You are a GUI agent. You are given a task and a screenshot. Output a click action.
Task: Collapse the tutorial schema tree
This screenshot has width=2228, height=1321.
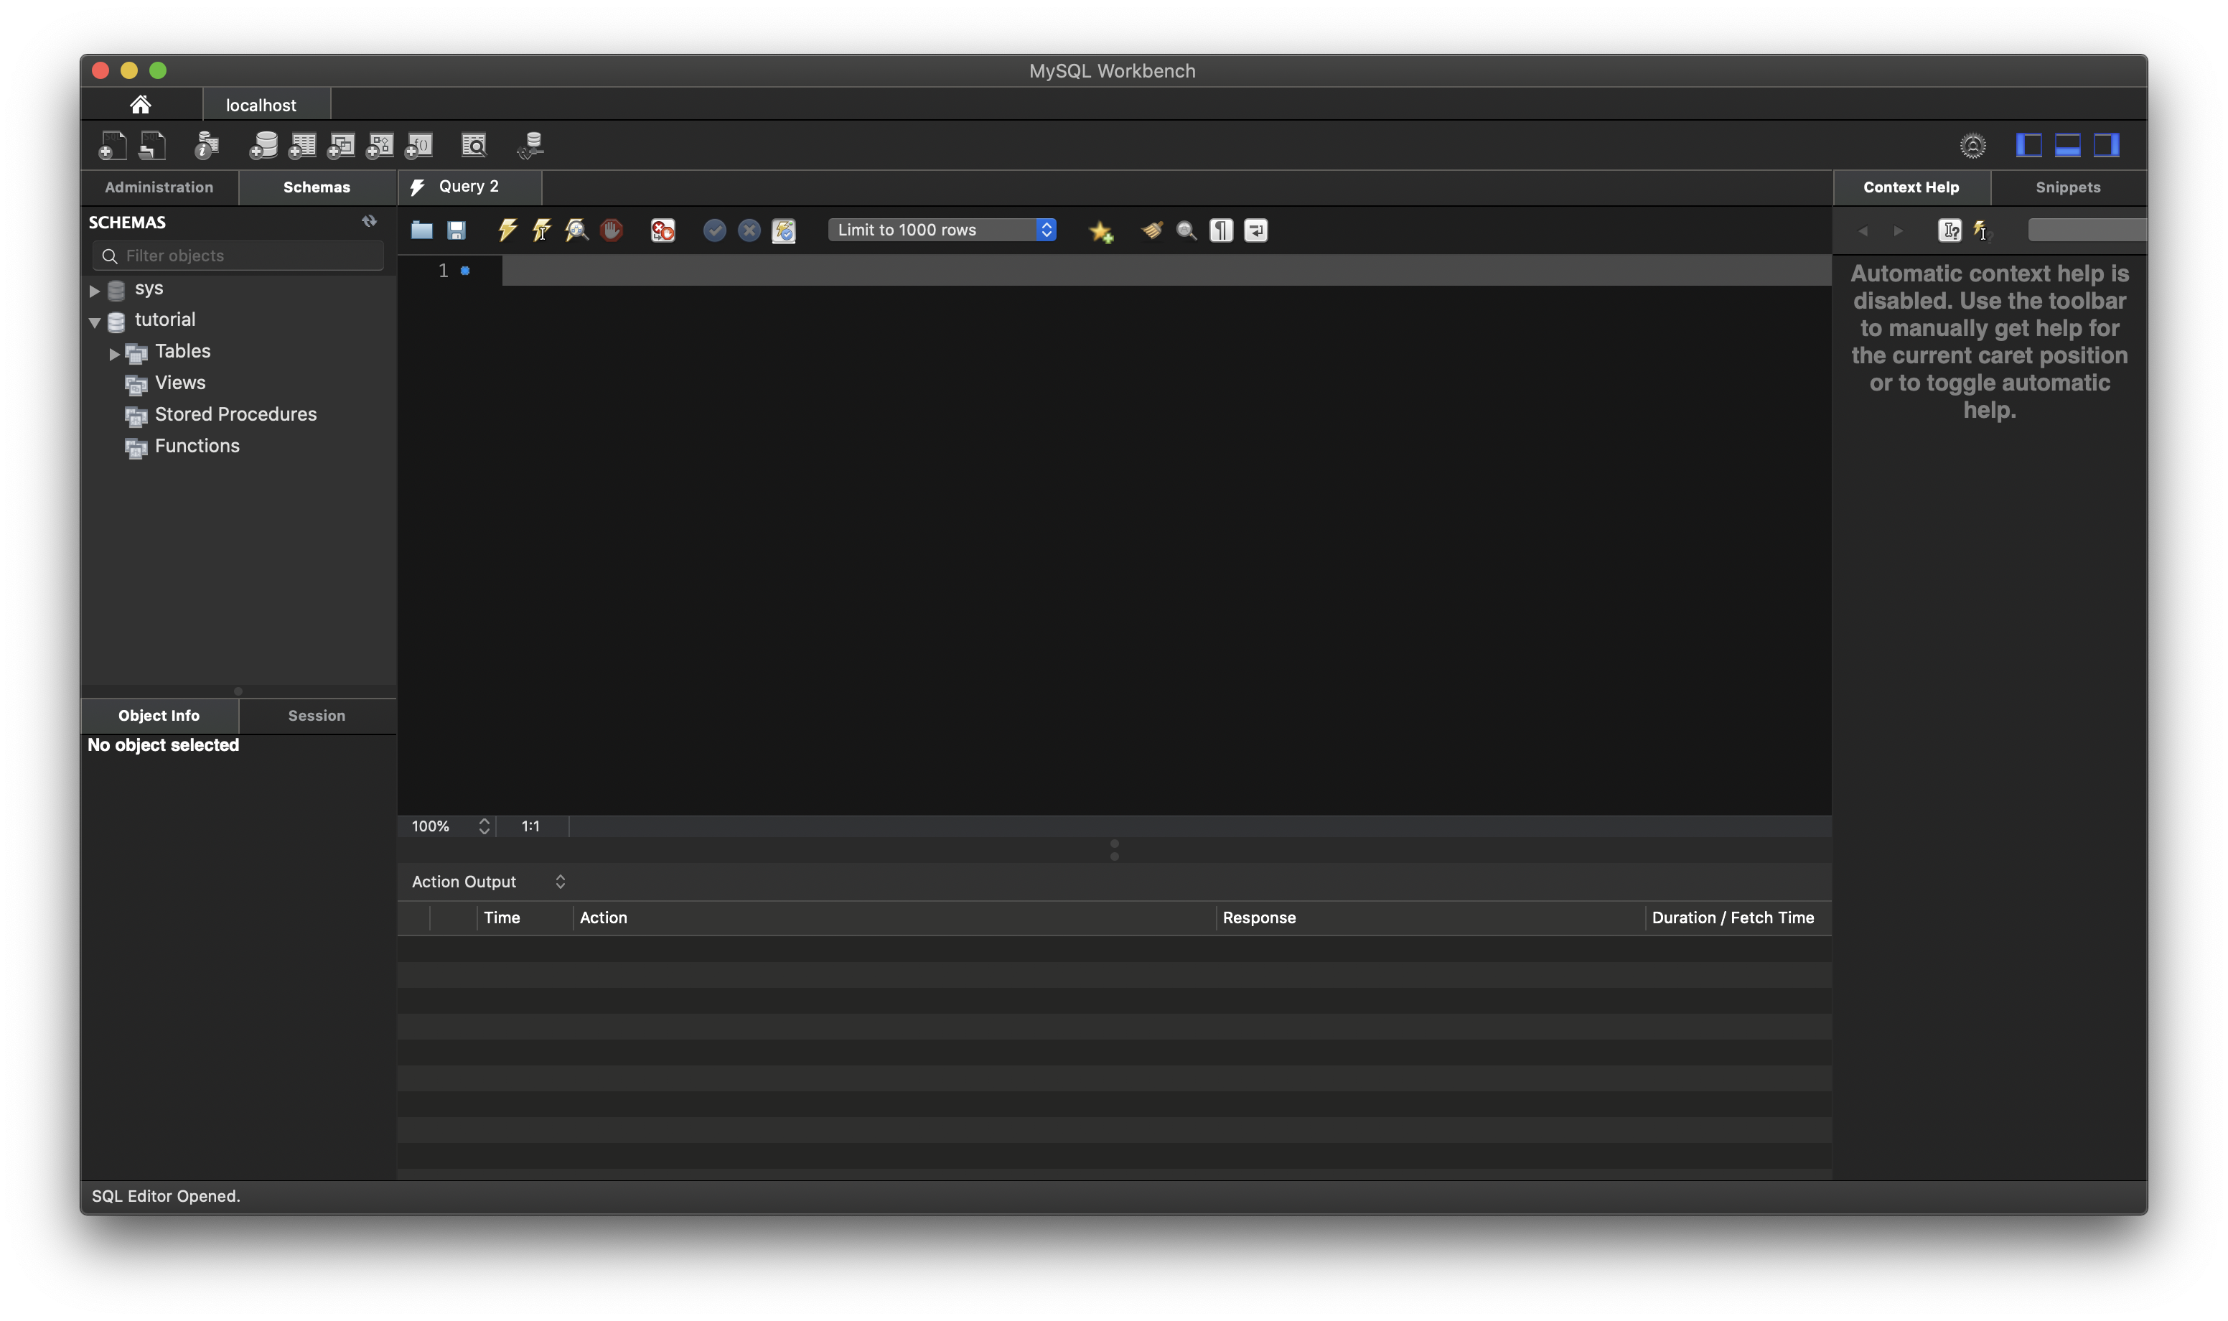pos(94,322)
